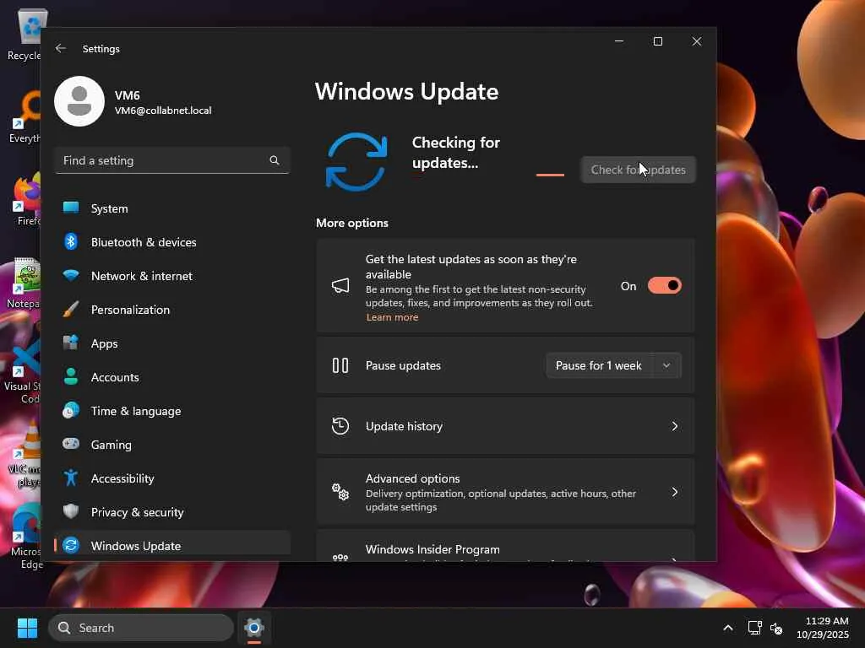Click the Privacy shield icon
Screen dimensions: 865x648
[71, 511]
